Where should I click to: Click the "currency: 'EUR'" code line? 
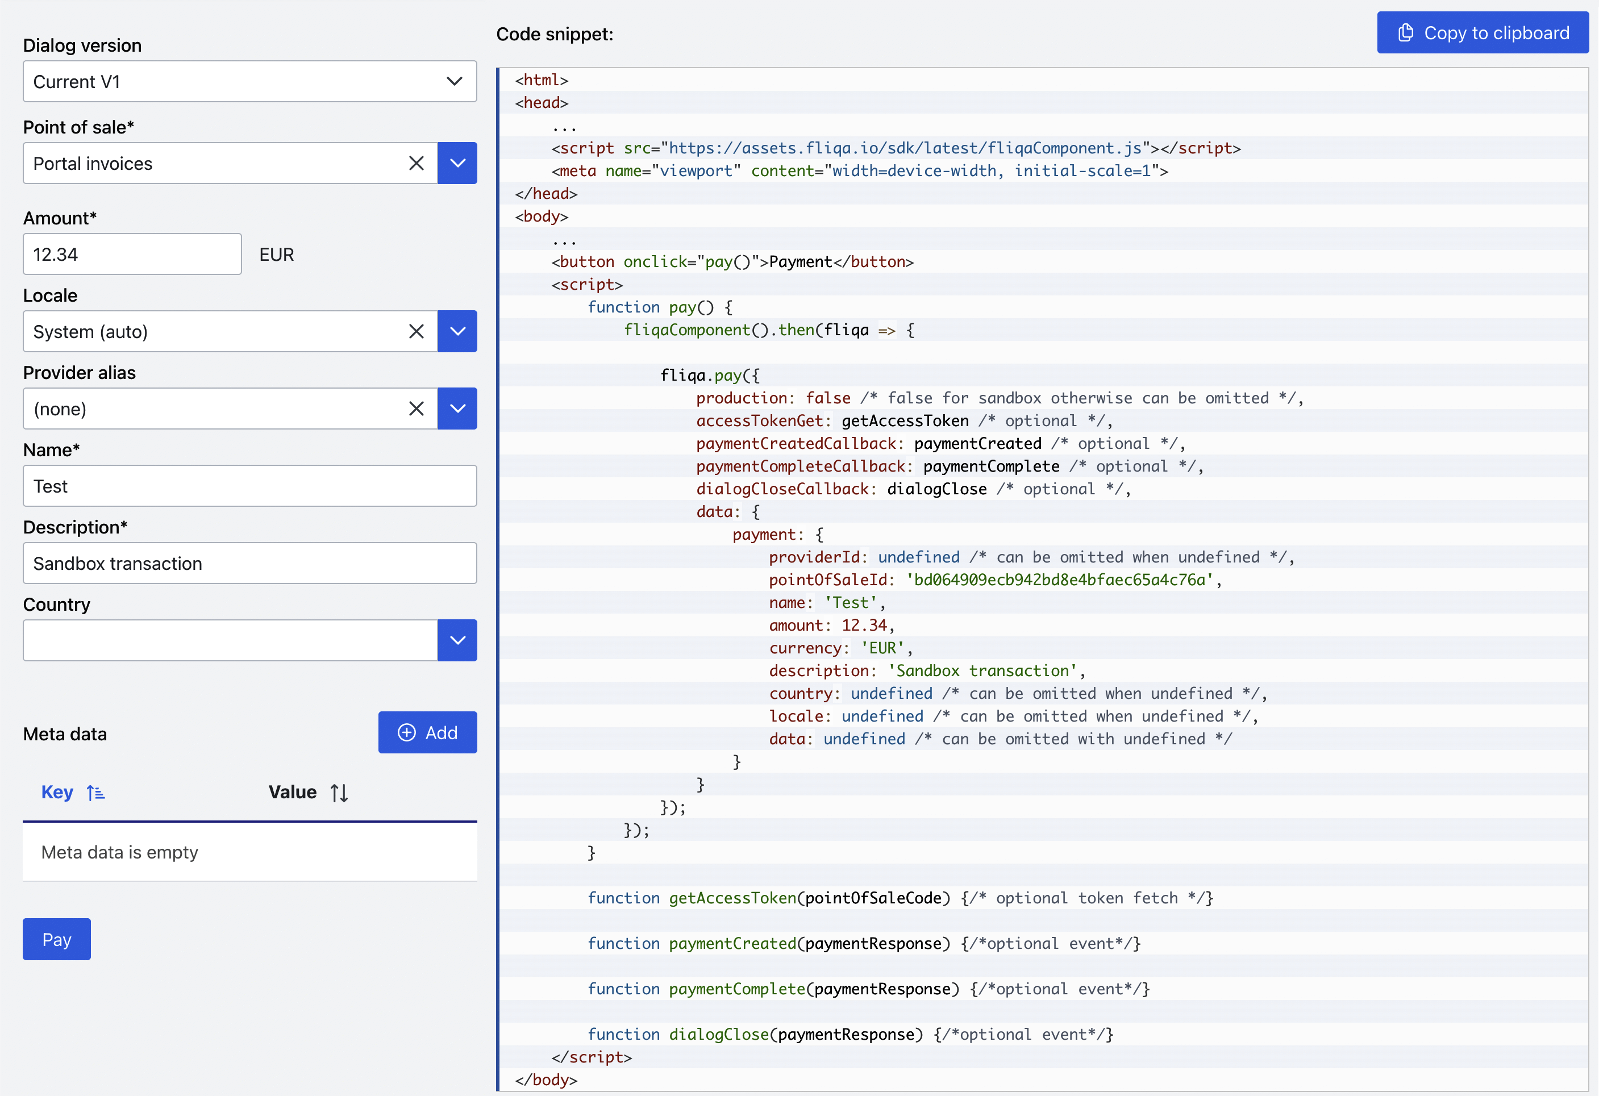coord(840,648)
